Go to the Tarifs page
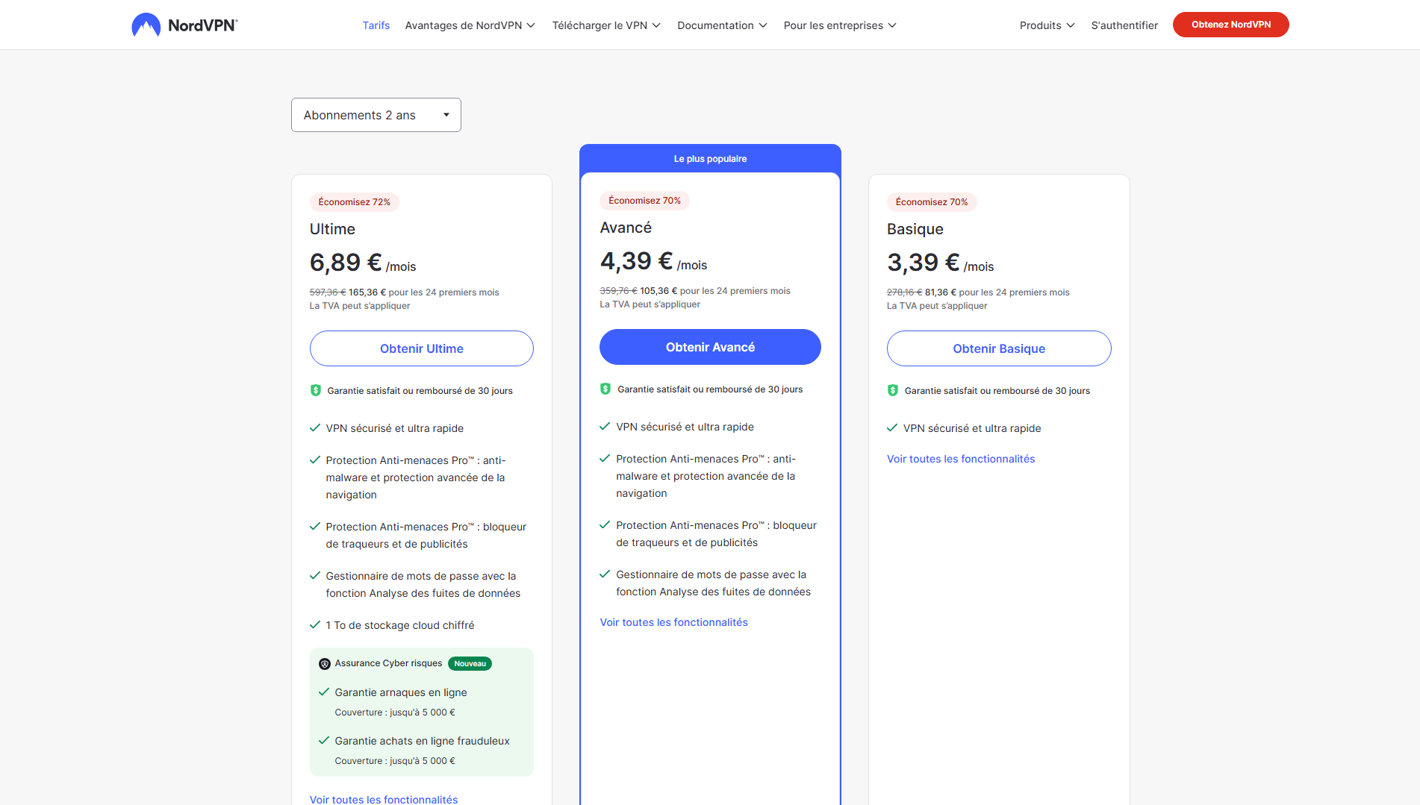The width and height of the screenshot is (1420, 805). click(x=376, y=25)
